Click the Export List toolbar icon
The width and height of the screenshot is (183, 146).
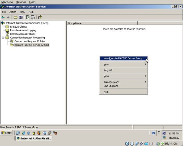pos(33,17)
